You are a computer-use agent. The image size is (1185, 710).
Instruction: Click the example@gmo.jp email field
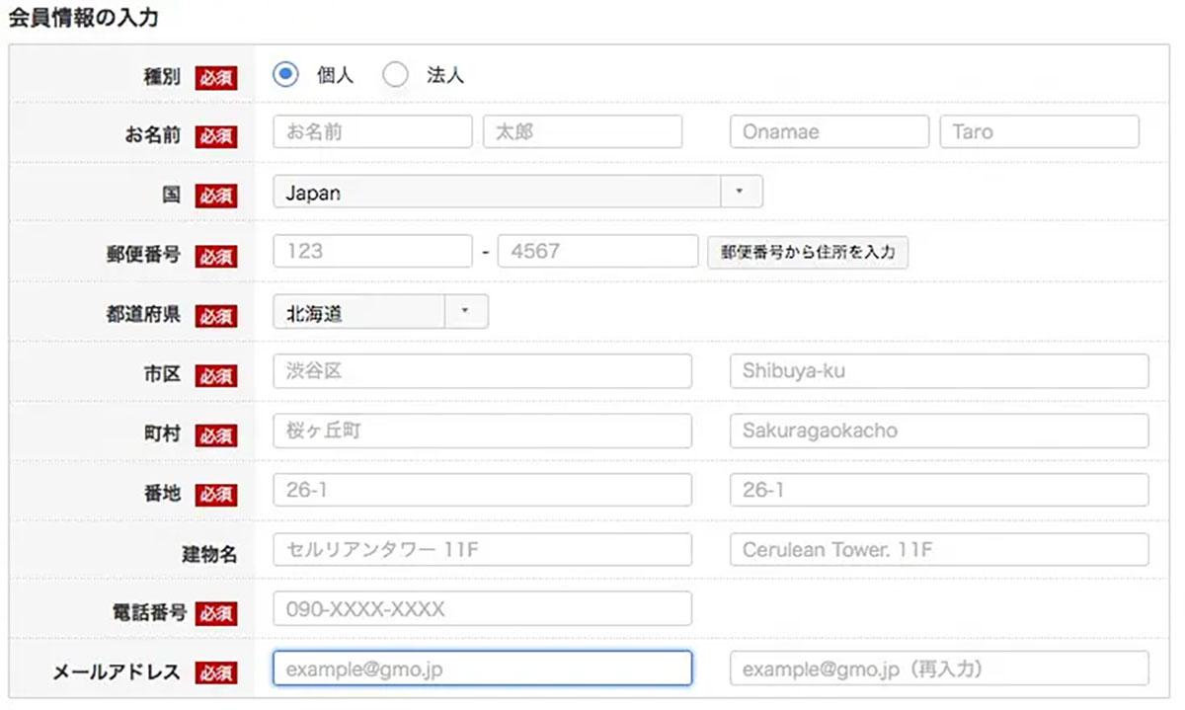coord(483,669)
